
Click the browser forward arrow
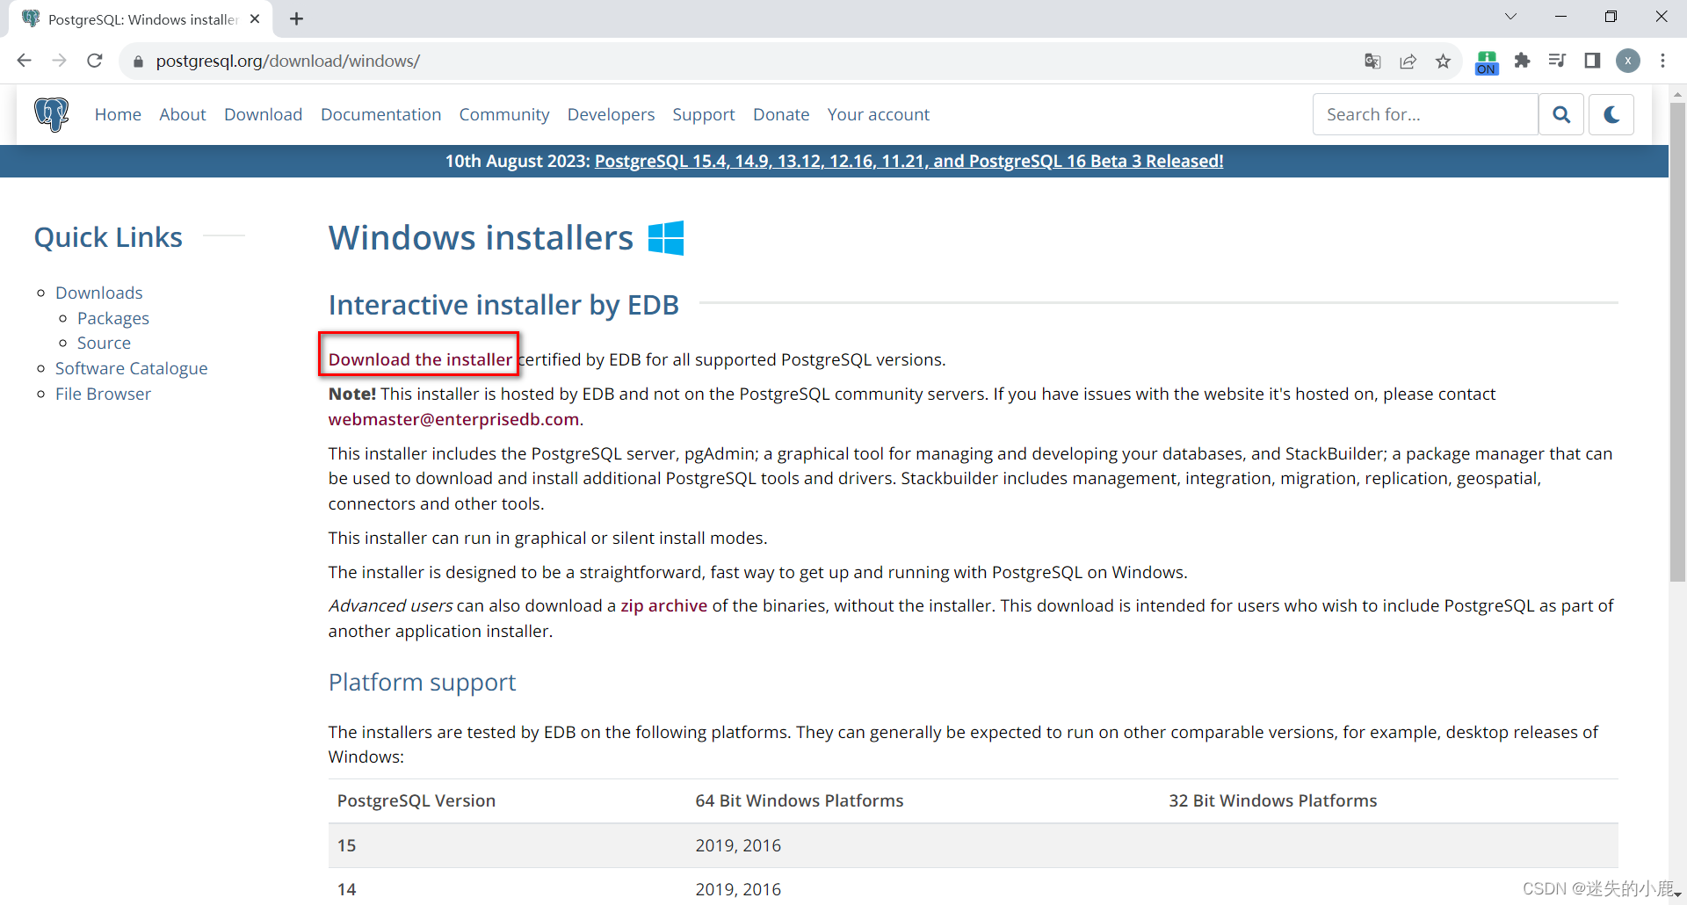coord(59,61)
